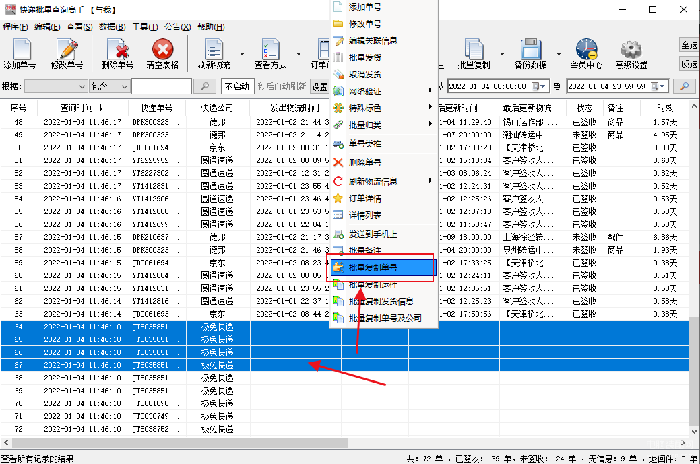The width and height of the screenshot is (700, 464).
Task: Choose 修改单号 in the context menu
Action: point(384,24)
